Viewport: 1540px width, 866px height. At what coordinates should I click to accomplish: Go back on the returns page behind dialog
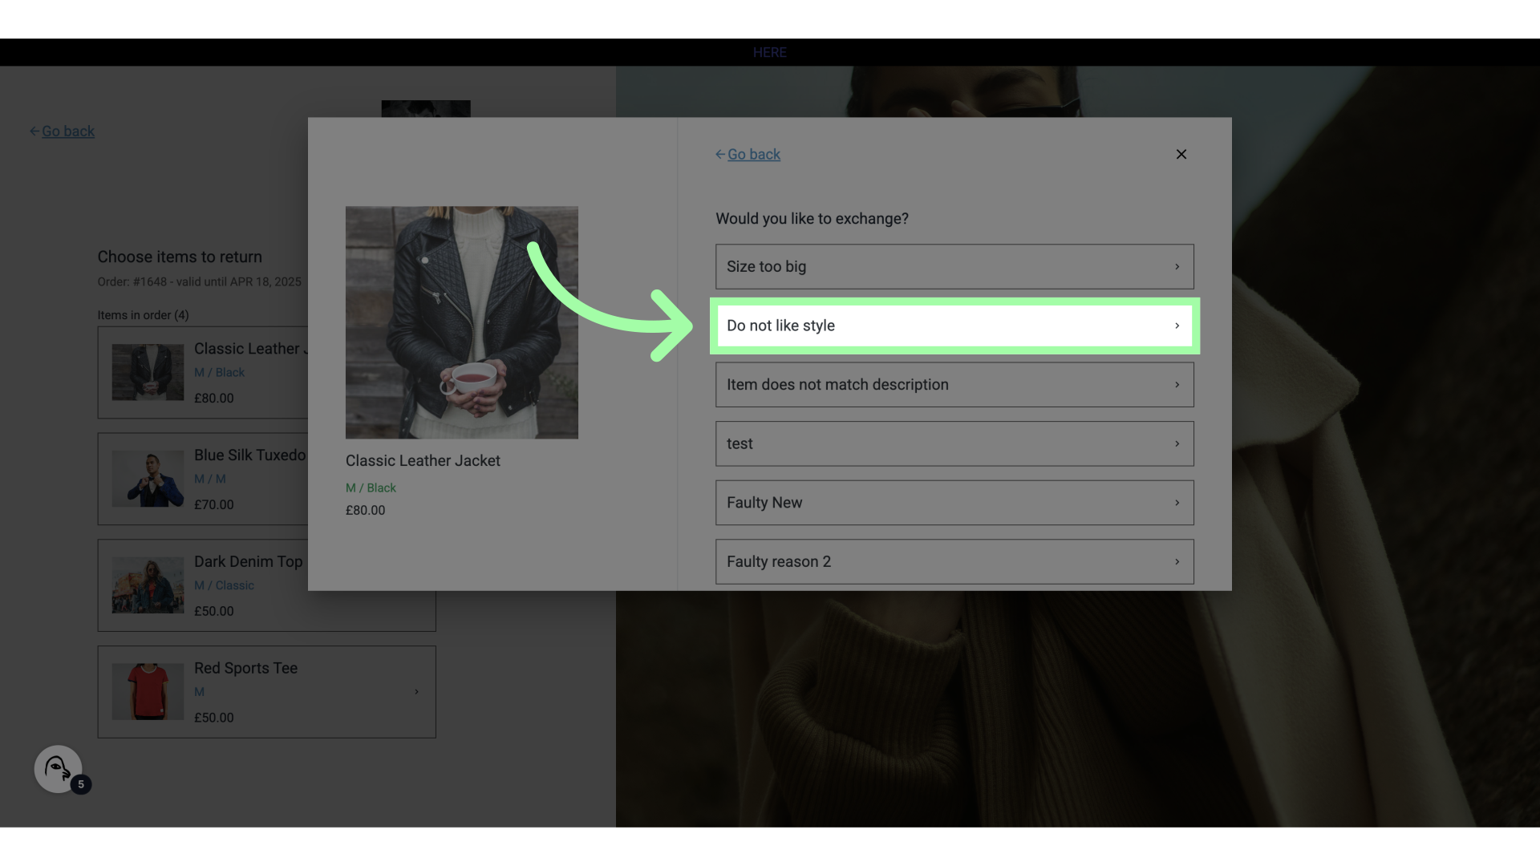click(x=63, y=131)
